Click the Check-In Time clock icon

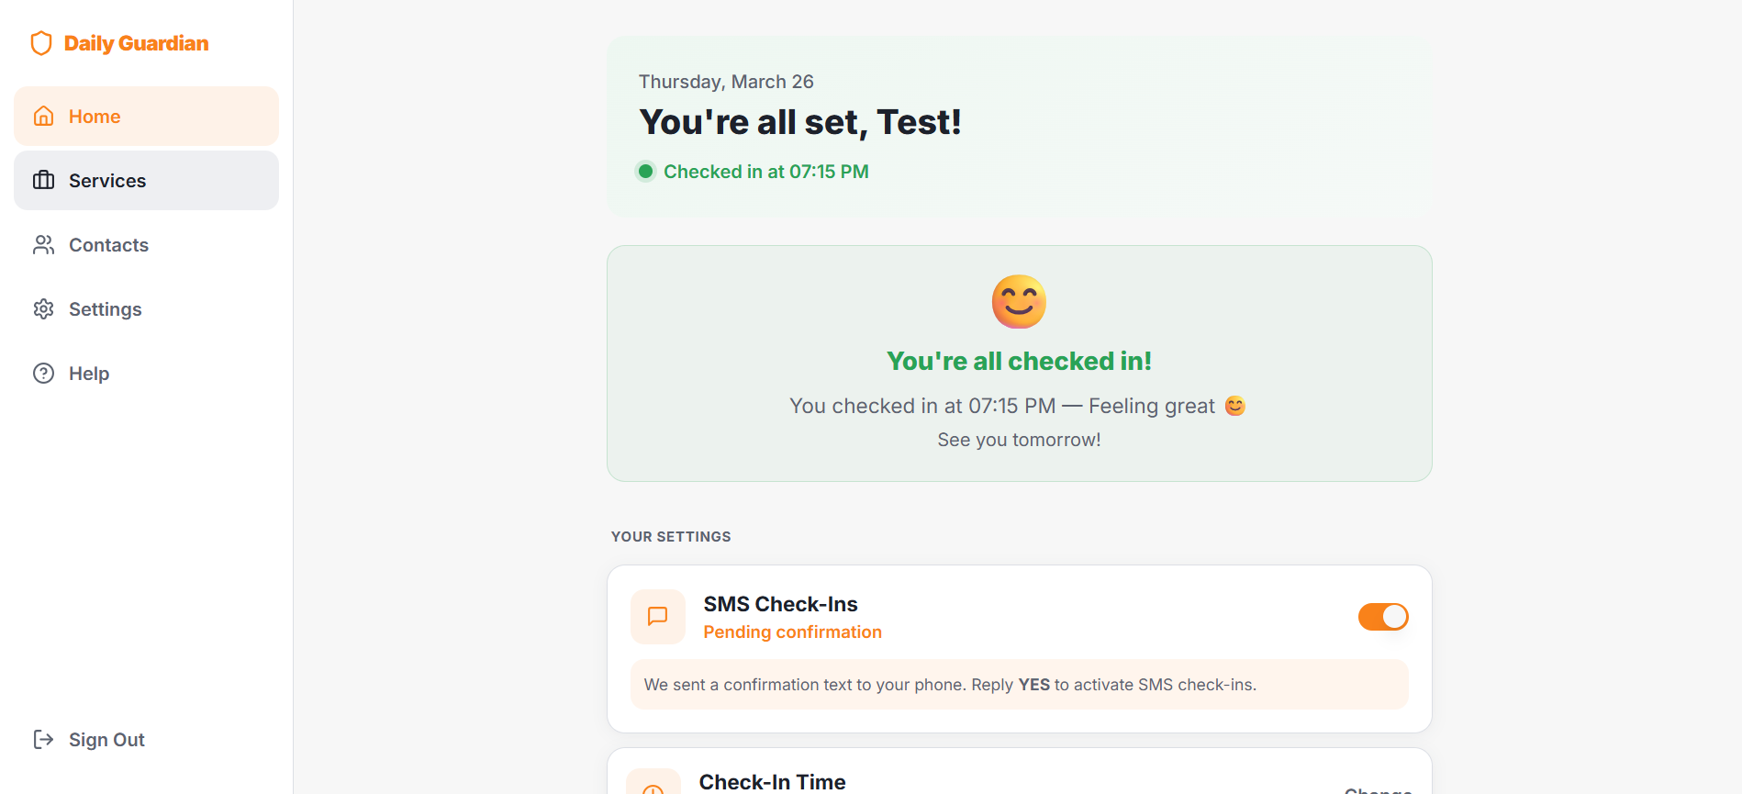click(x=653, y=786)
